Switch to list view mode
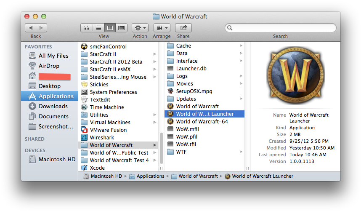Screen dimensions: 361x211 [98, 28]
